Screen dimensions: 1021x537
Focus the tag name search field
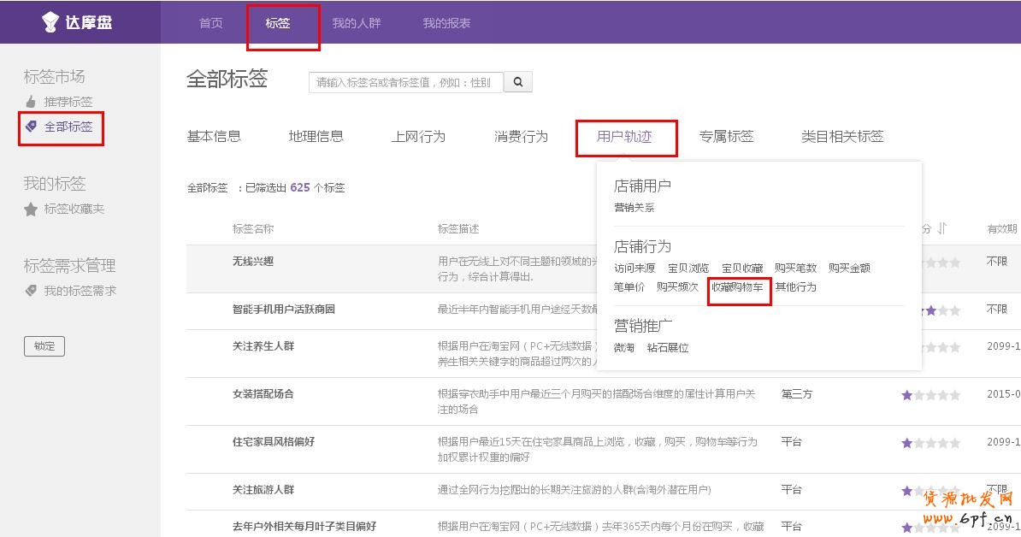(405, 82)
